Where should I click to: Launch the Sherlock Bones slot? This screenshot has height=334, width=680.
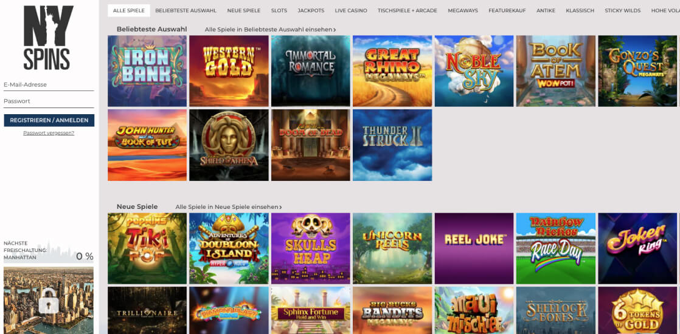555,310
